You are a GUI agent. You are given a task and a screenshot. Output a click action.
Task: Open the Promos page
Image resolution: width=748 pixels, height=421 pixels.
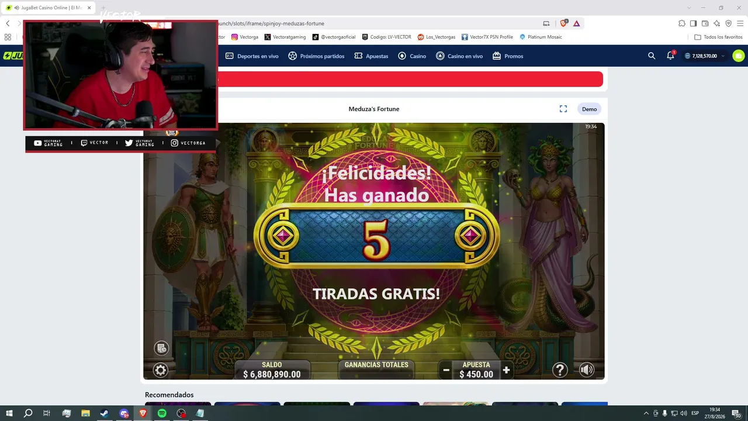(508, 56)
